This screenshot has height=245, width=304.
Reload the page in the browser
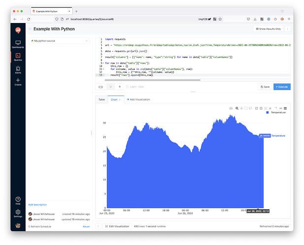pos(29,19)
